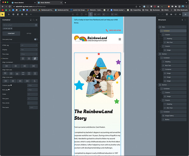The height and width of the screenshot is (156, 189).
Task: Click the canvas width field showing 477
Action: 98,14
